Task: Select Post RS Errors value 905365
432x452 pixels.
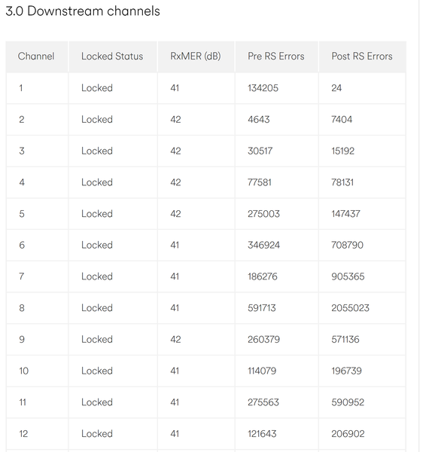Action: [x=348, y=276]
